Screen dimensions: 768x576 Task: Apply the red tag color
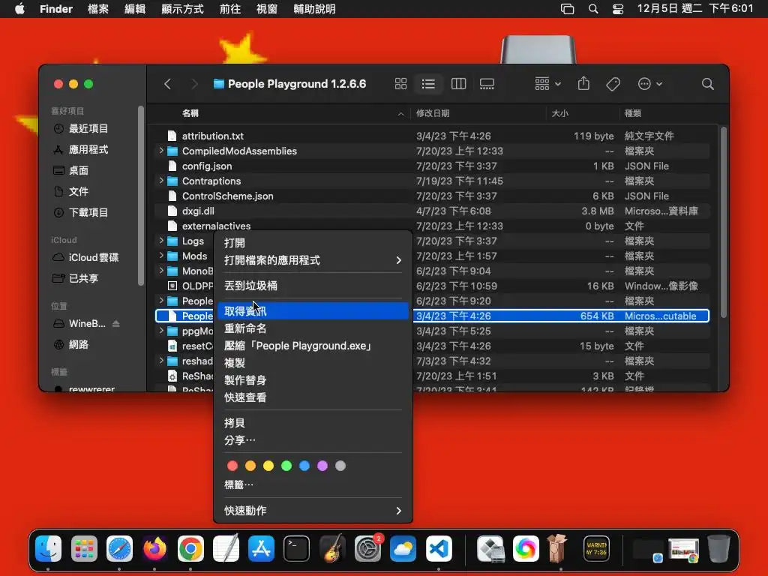coord(232,466)
